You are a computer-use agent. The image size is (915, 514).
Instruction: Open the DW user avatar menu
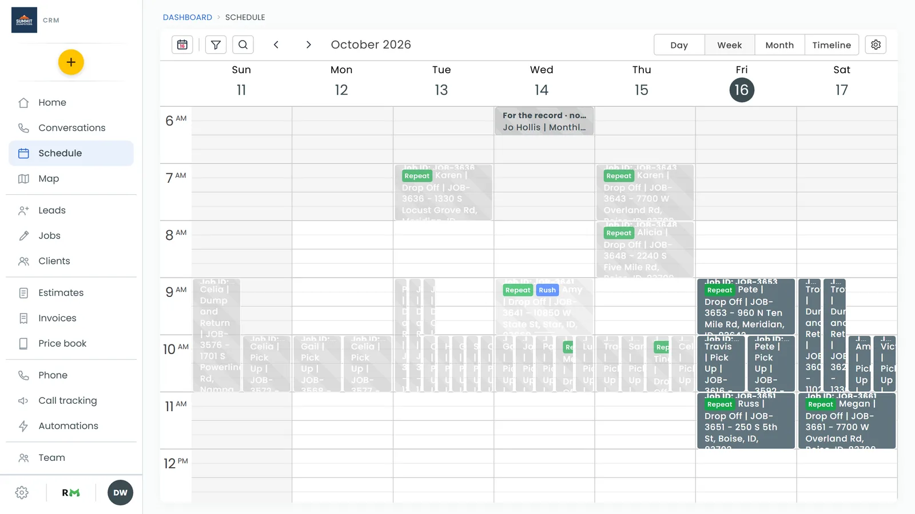click(120, 493)
